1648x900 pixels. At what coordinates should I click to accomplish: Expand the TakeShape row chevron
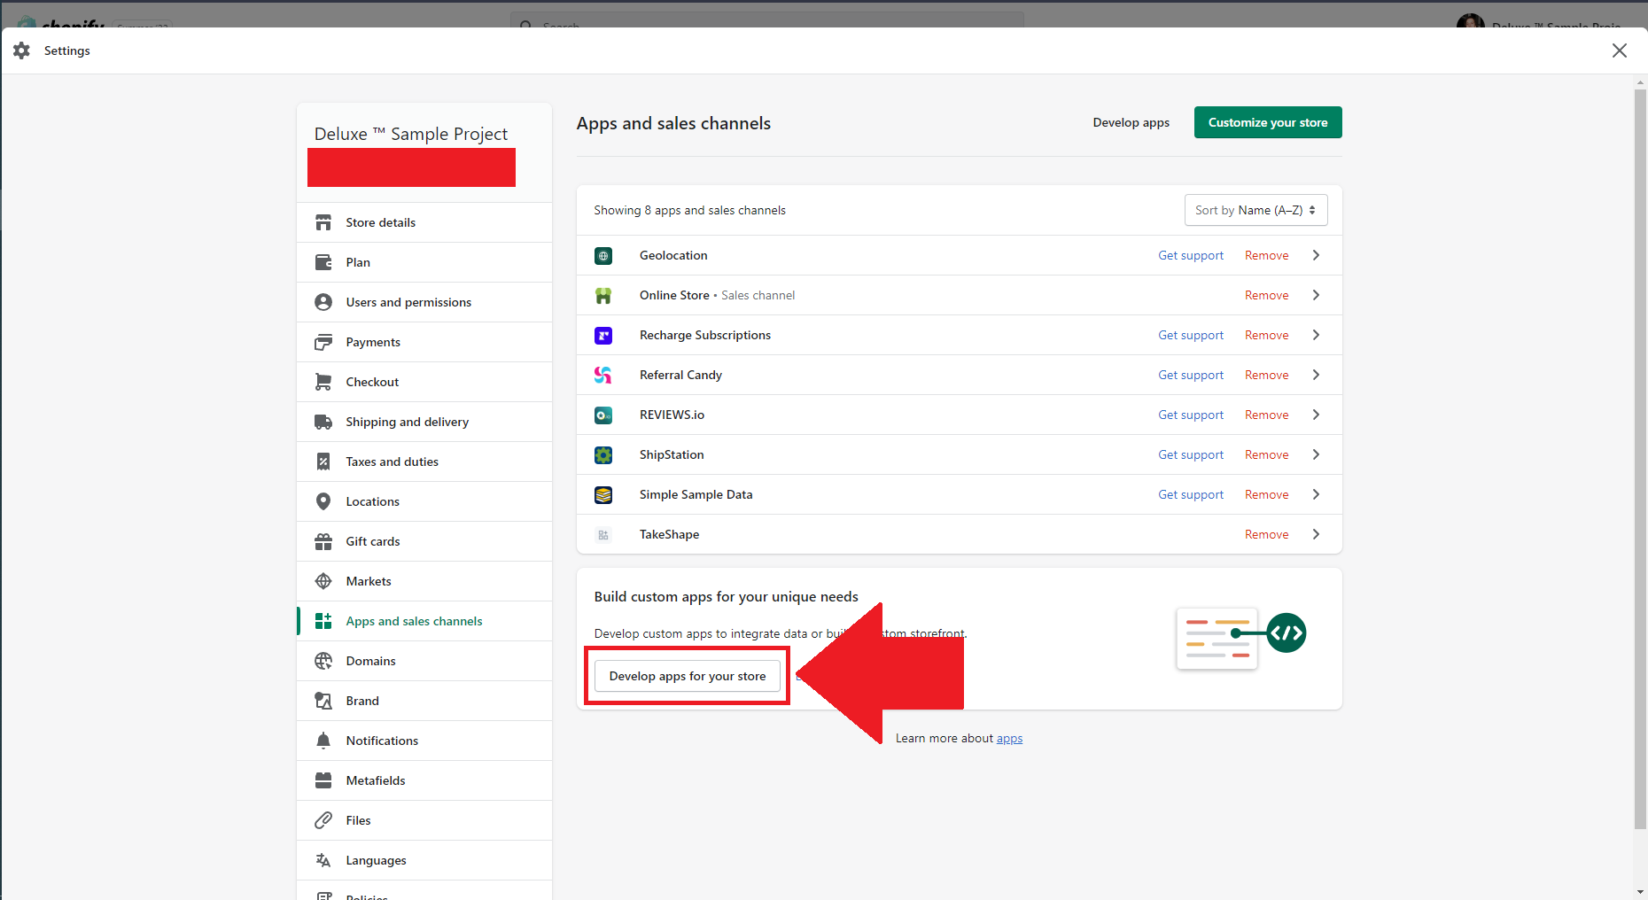coord(1316,534)
